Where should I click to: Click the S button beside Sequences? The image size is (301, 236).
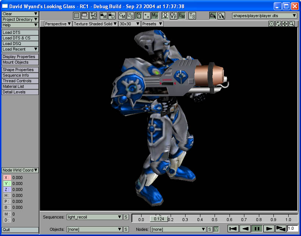click(126, 217)
